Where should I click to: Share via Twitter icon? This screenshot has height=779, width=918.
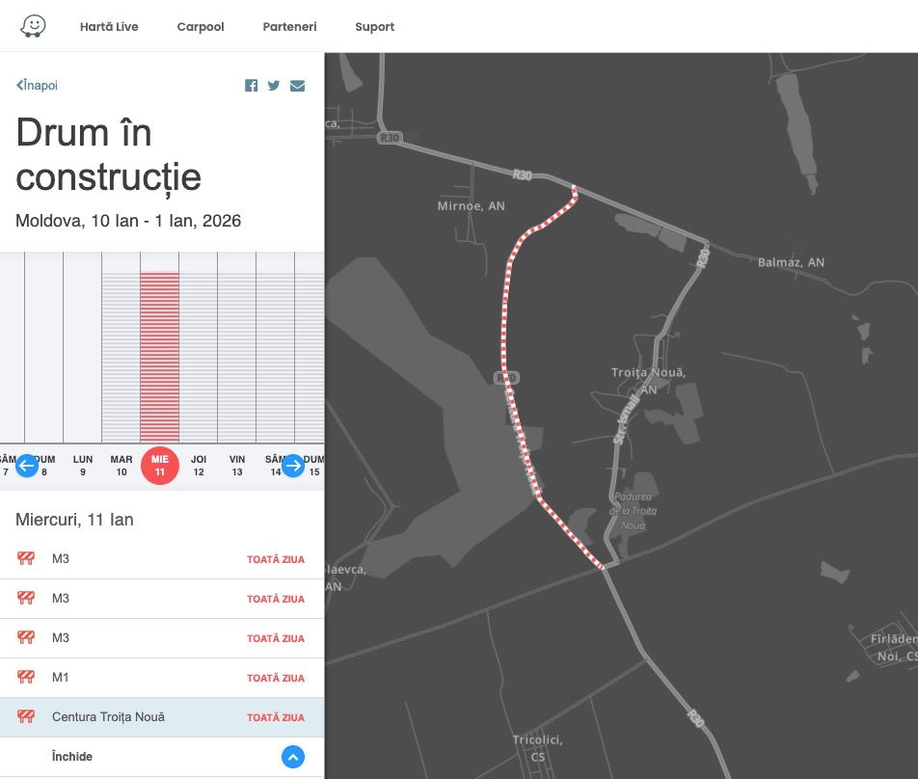(x=274, y=86)
